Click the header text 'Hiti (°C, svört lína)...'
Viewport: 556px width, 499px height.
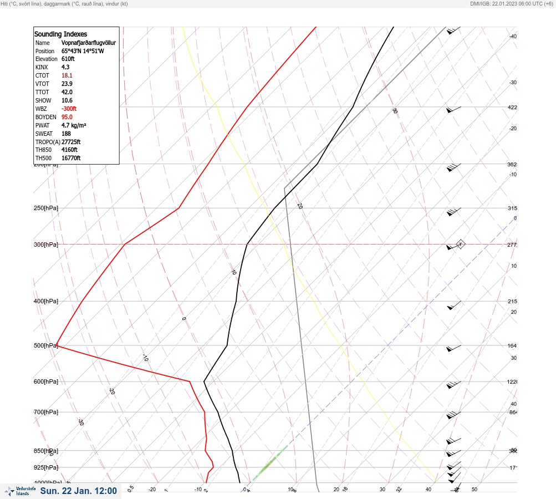pyautogui.click(x=64, y=4)
